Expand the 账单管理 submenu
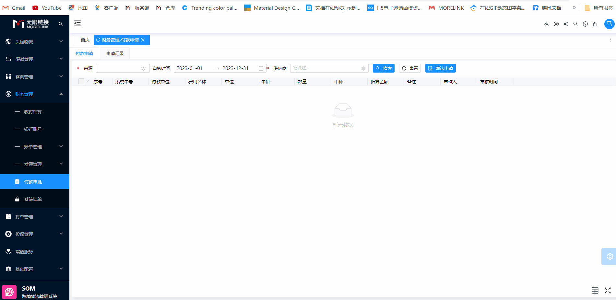The height and width of the screenshot is (300, 616). pos(35,146)
